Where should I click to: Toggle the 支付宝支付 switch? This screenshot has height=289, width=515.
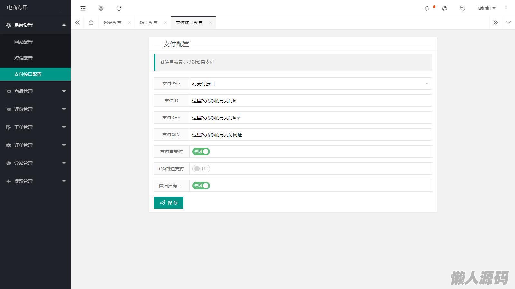pyautogui.click(x=201, y=152)
